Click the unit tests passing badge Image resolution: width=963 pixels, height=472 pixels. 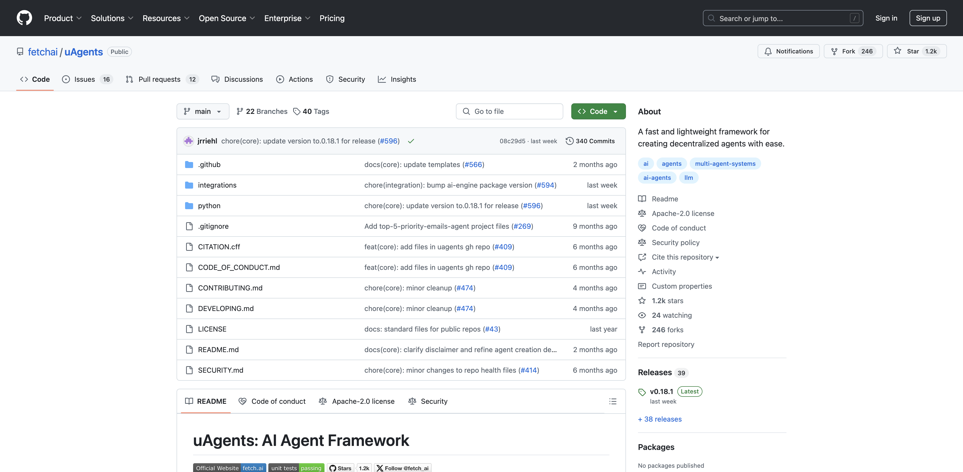click(x=296, y=468)
